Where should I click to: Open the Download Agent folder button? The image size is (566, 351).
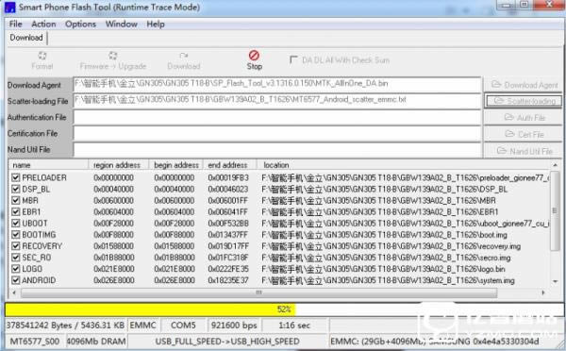(x=524, y=85)
